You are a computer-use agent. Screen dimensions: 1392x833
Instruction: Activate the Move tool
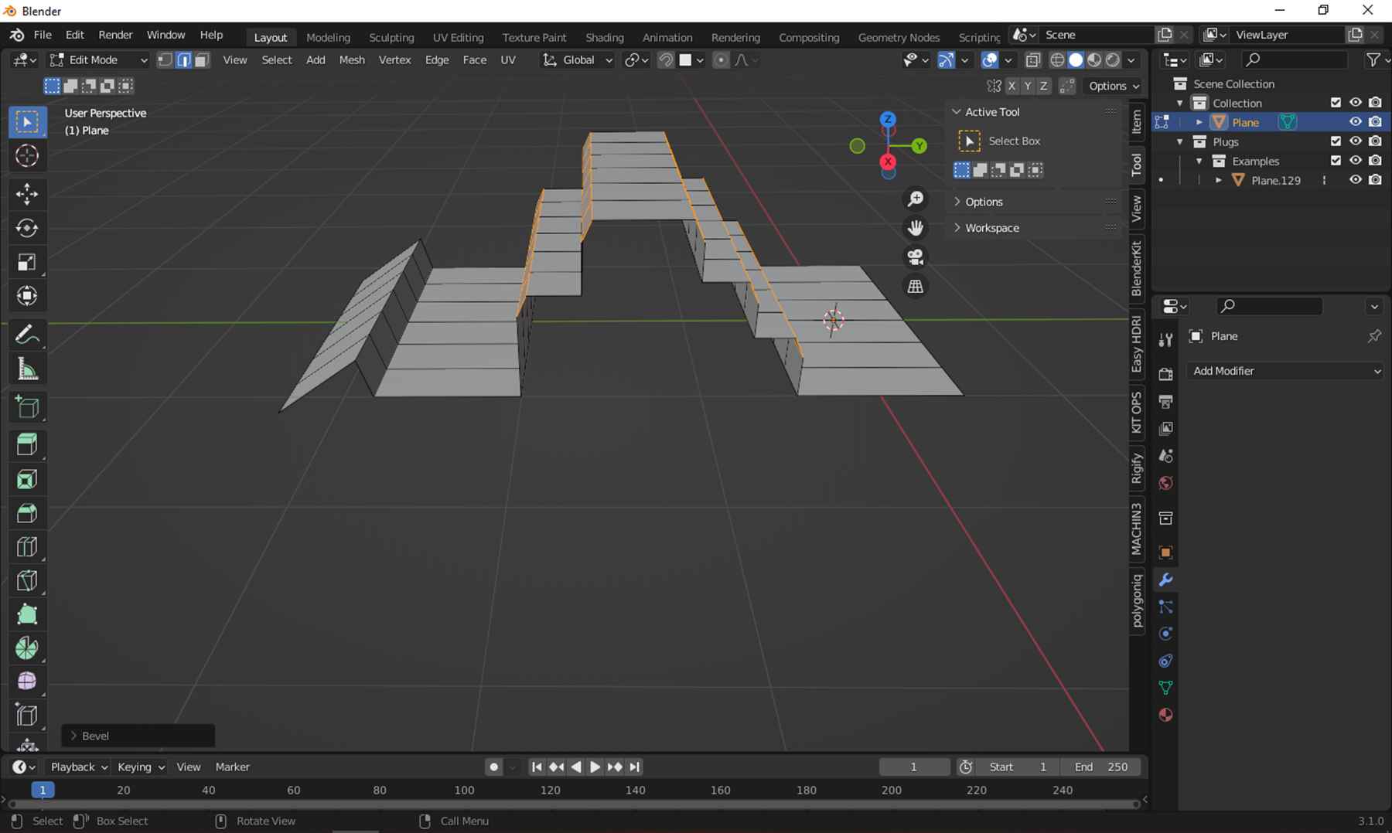point(27,194)
